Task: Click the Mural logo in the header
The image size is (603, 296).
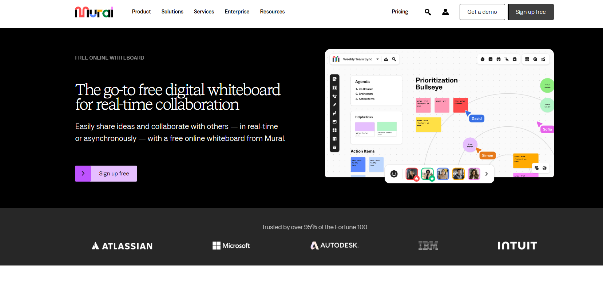Action: [94, 12]
